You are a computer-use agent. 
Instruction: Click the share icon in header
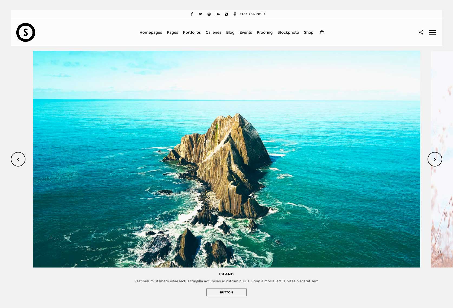(421, 32)
